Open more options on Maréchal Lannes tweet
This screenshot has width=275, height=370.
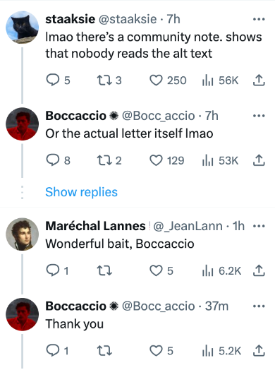coord(259,226)
